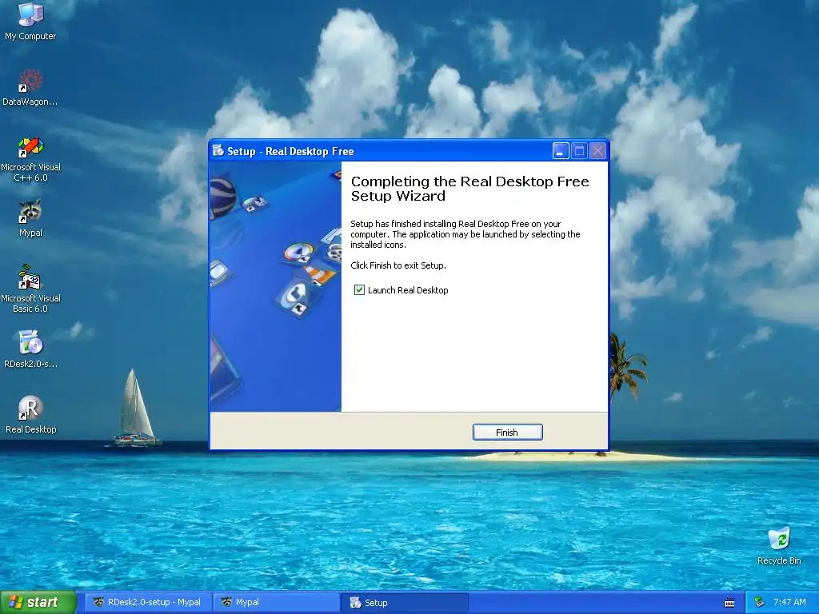Viewport: 819px width, 614px height.
Task: Click the 'Setup has finished installing' paragraph
Action: [x=465, y=234]
